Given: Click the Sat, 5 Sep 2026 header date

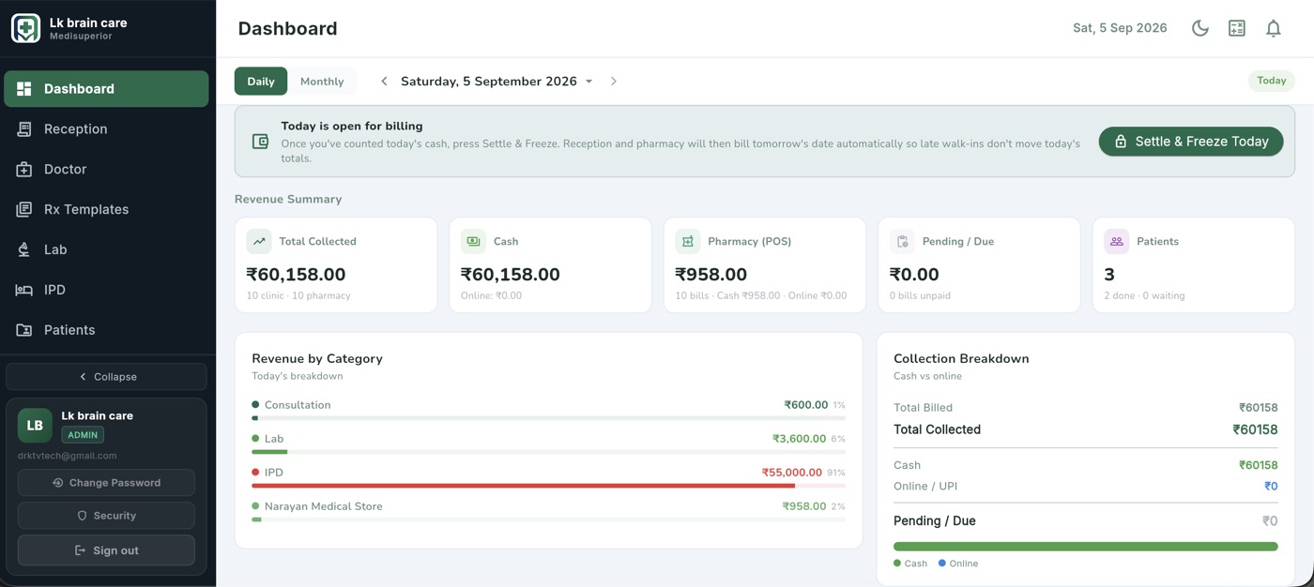Looking at the screenshot, I should point(1120,28).
